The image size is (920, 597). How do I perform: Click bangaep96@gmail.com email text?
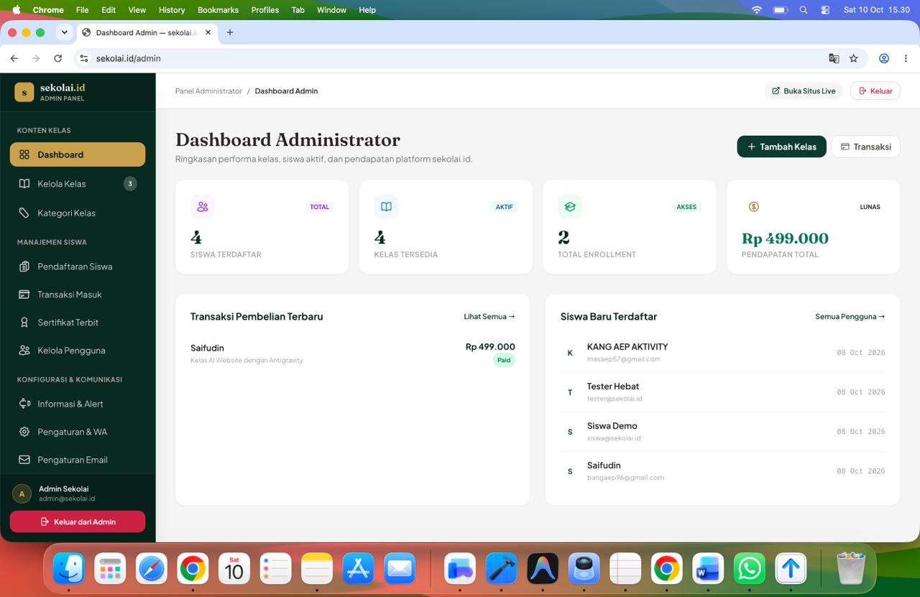(625, 478)
